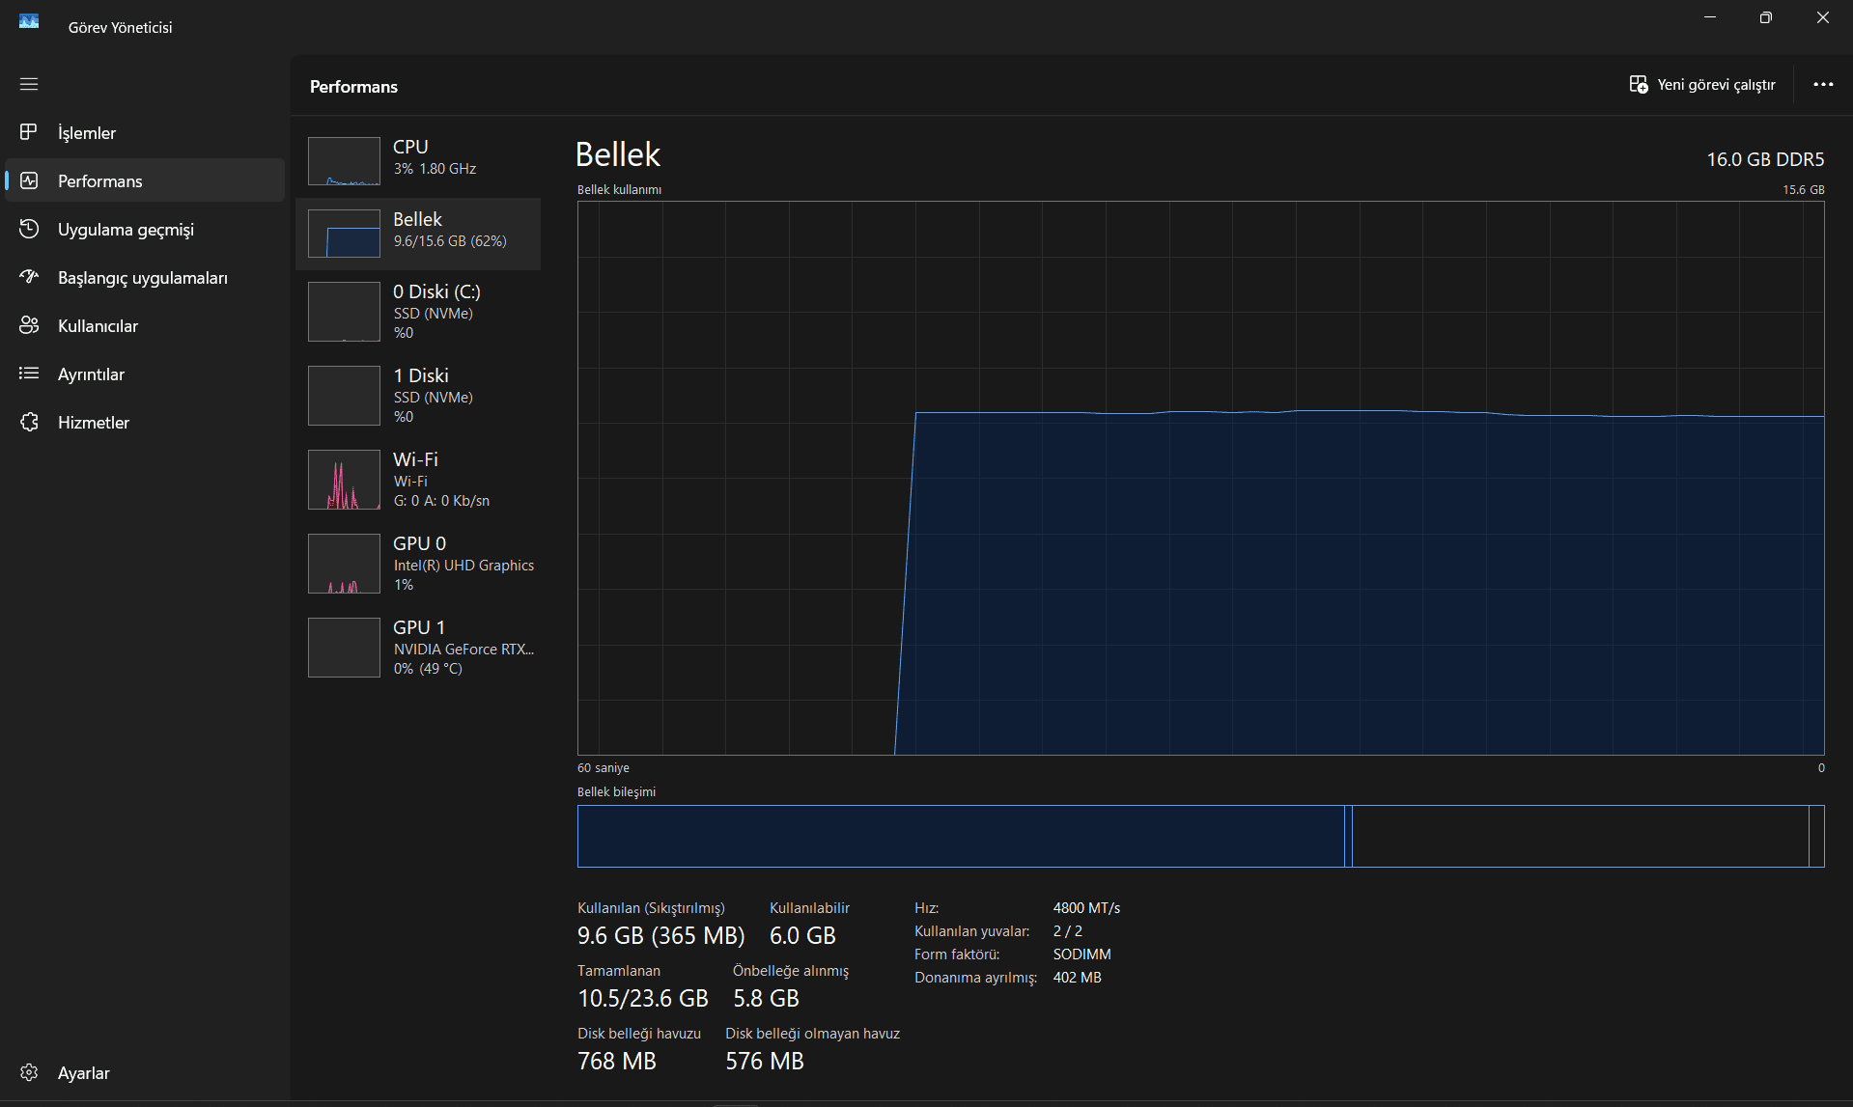This screenshot has width=1853, height=1107.
Task: Select the Wi-Fi network graph entry
Action: [418, 480]
